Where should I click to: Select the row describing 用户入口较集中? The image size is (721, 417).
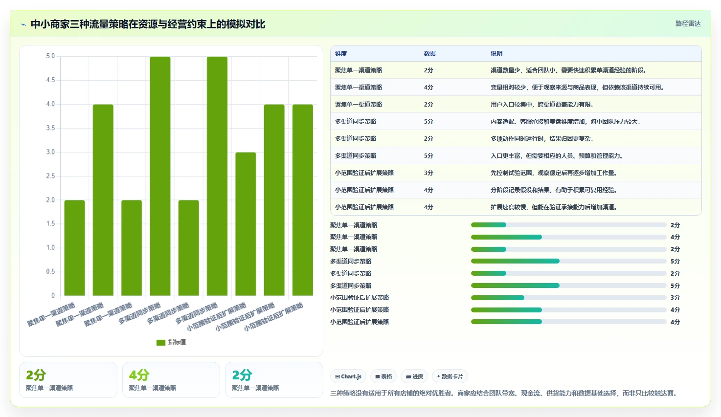516,105
